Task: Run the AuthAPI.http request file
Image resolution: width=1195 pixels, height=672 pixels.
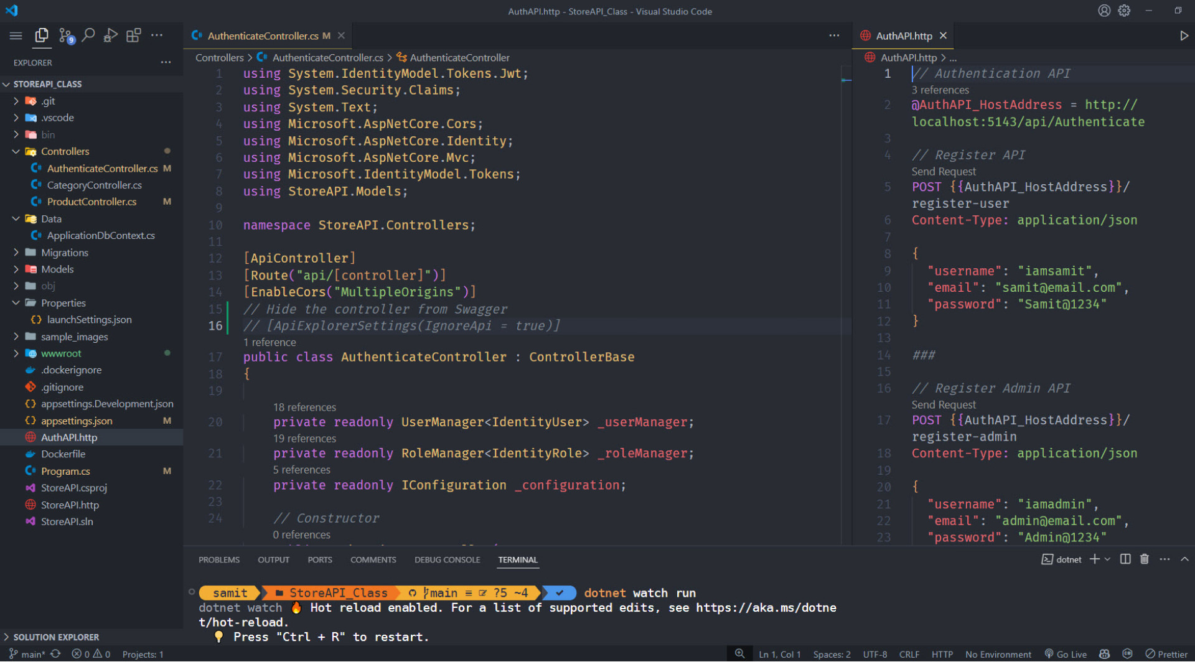Action: pos(1184,35)
